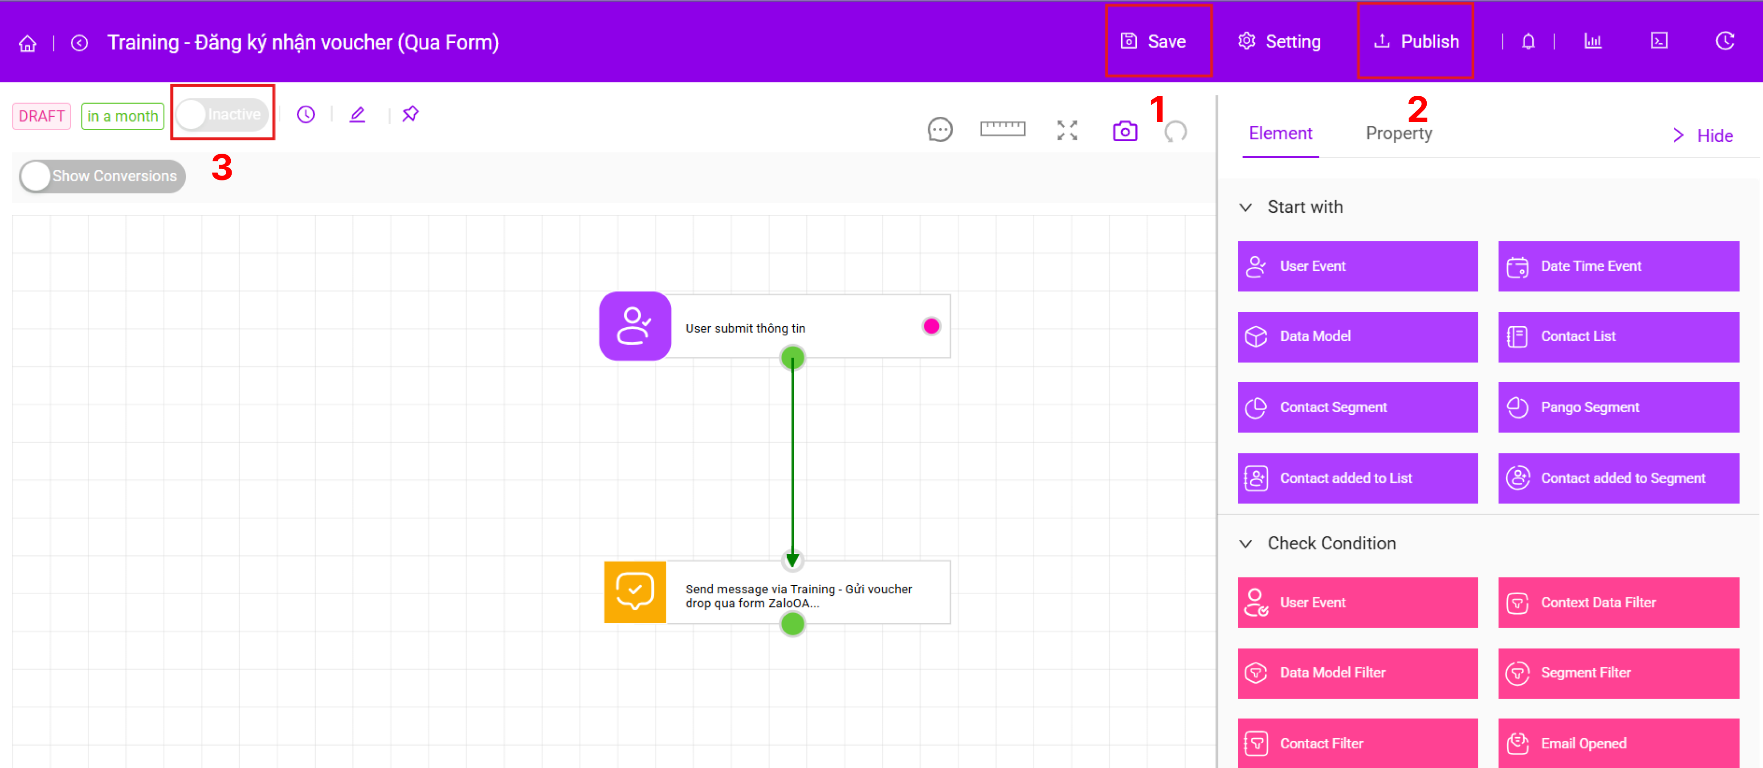Click green output connector of User submit node

(792, 357)
